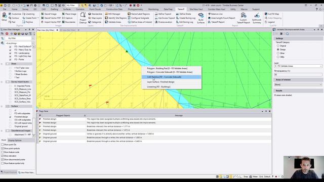Click Place Image command
This screenshot has width=324, height=182.
point(69,14)
